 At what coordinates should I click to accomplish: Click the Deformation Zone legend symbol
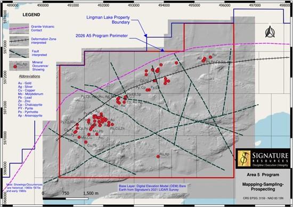pyautogui.click(x=19, y=41)
